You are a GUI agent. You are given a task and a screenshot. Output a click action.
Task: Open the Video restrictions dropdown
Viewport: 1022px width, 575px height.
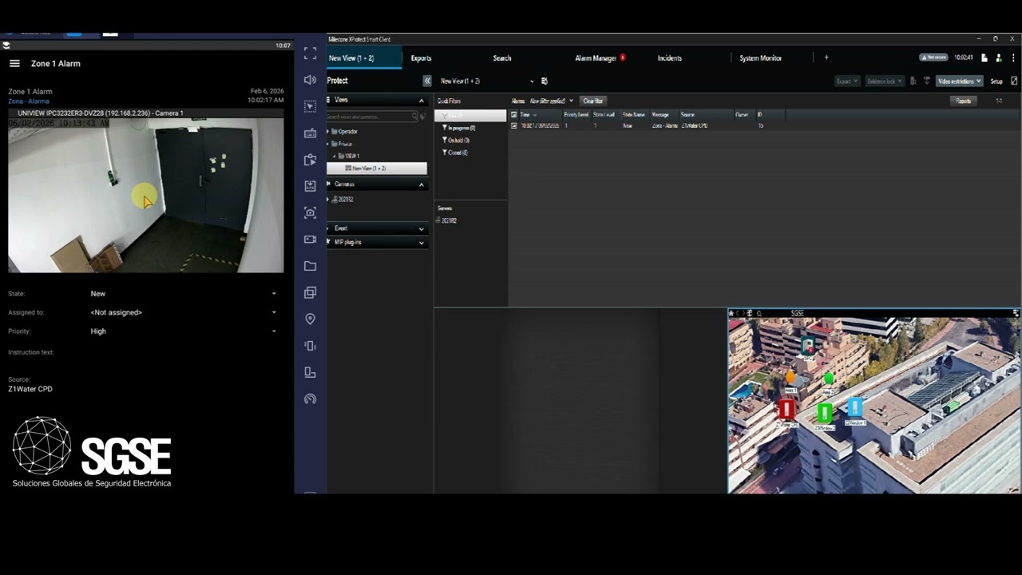960,81
